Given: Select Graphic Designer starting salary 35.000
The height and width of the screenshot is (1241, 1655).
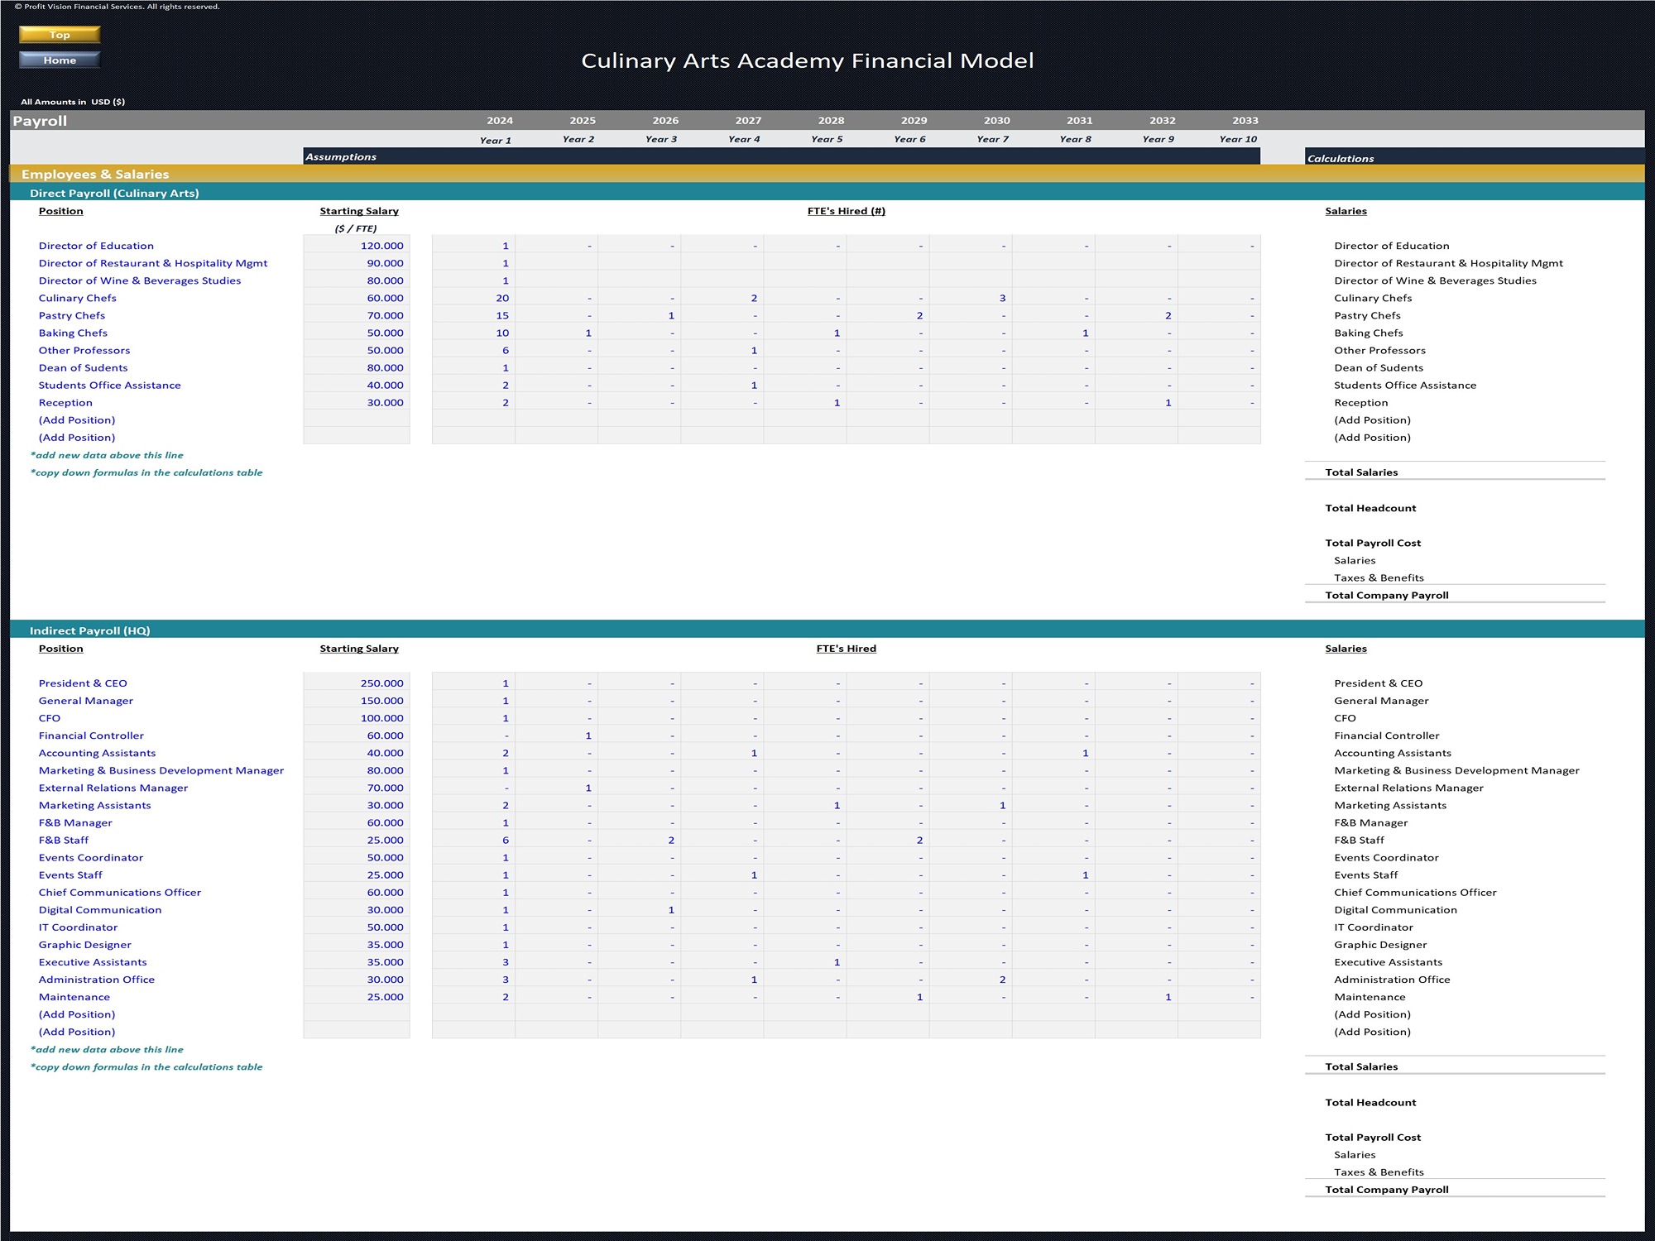Looking at the screenshot, I should (357, 945).
